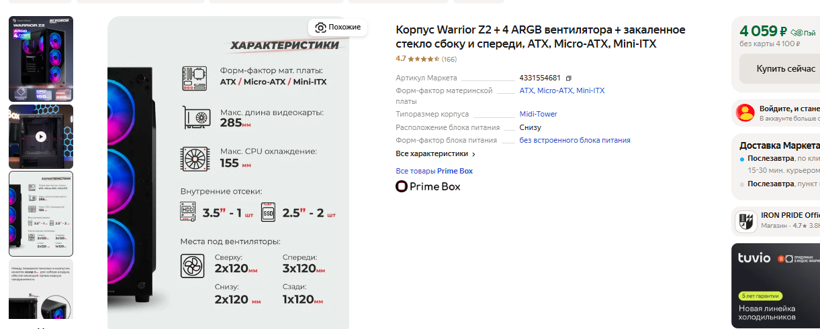The height and width of the screenshot is (329, 820).
Task: Click the Пэй badge next to price
Action: [x=803, y=32]
